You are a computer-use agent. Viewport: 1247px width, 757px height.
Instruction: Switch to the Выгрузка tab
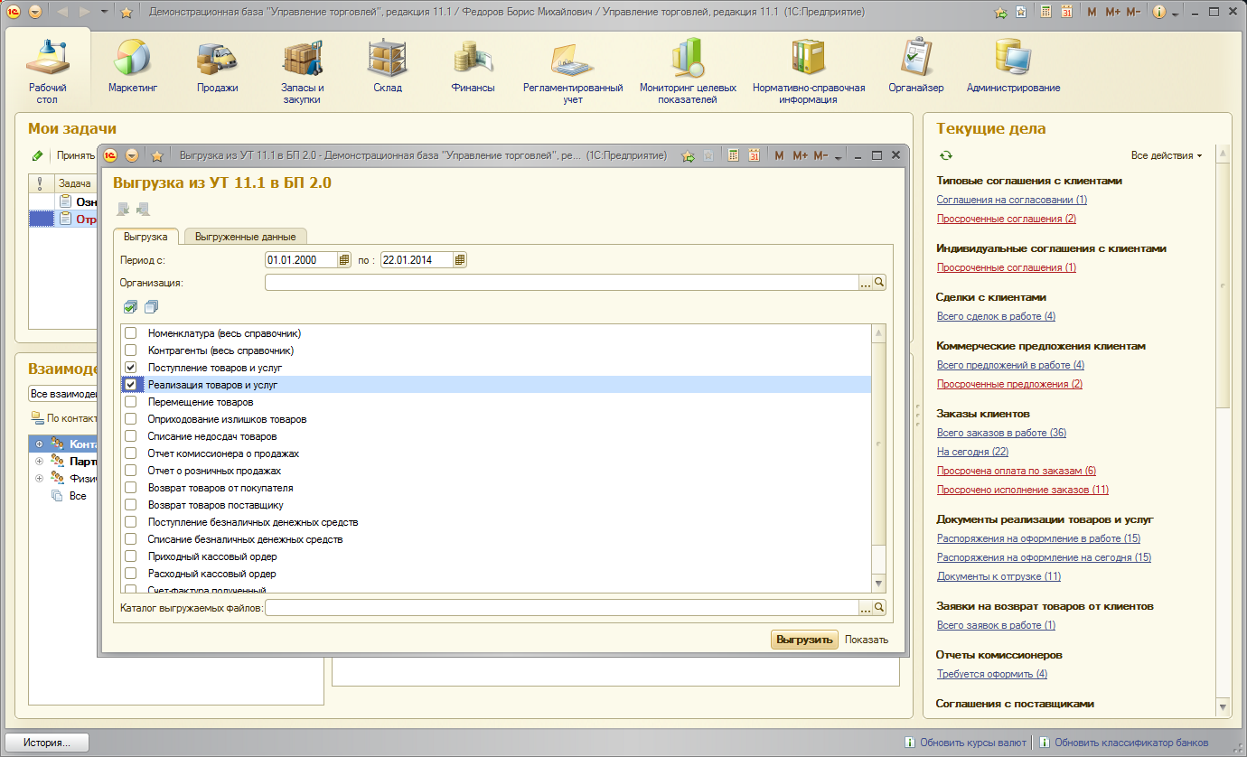(x=145, y=237)
